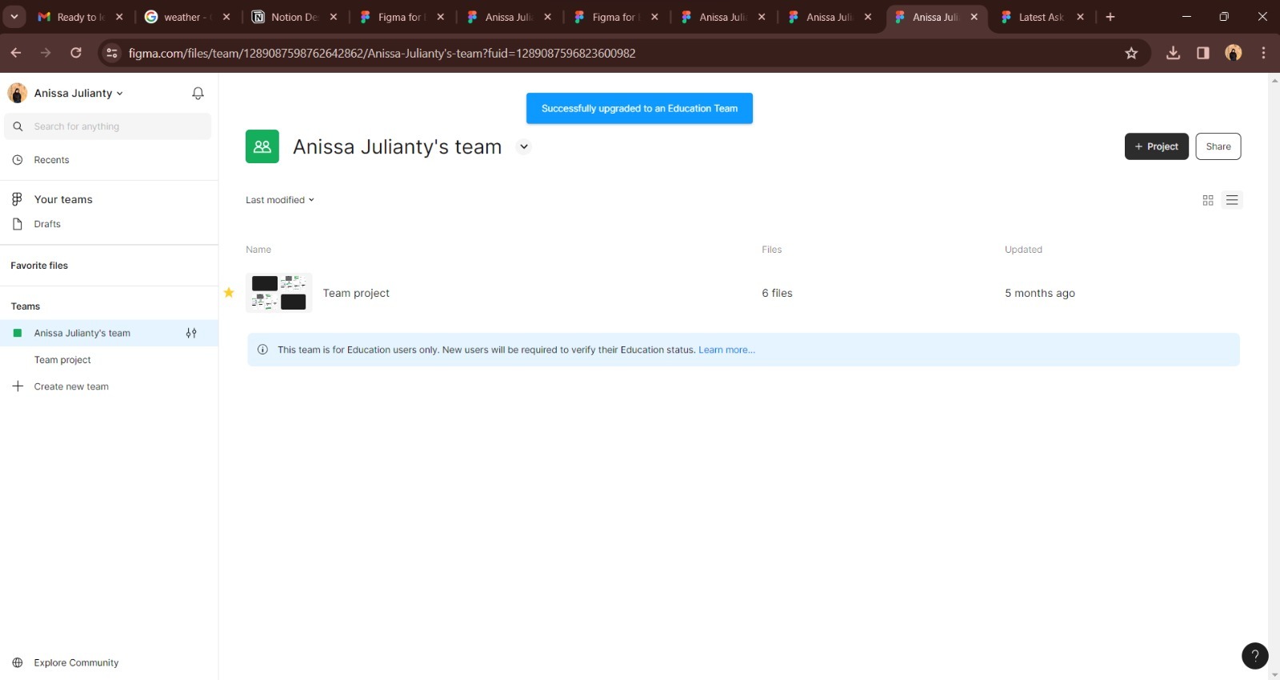Switch to the Notion tab
This screenshot has height=680, width=1280.
click(x=294, y=17)
